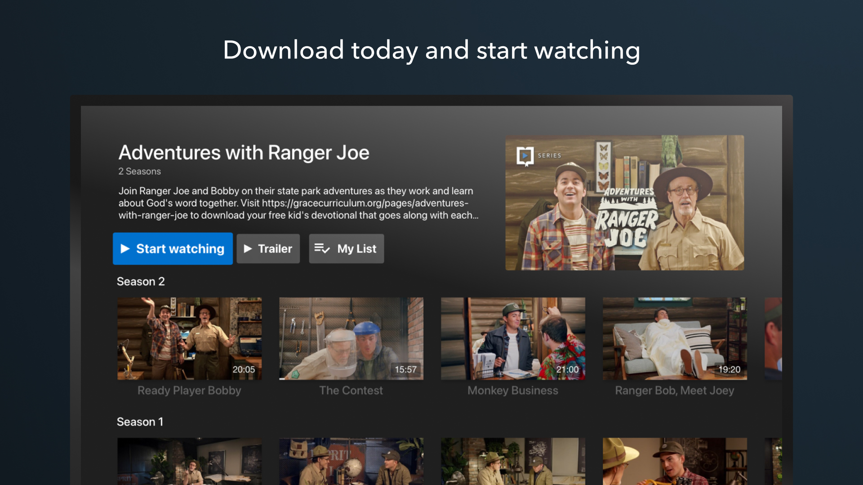Play the Trailer
The height and width of the screenshot is (485, 863).
point(268,249)
